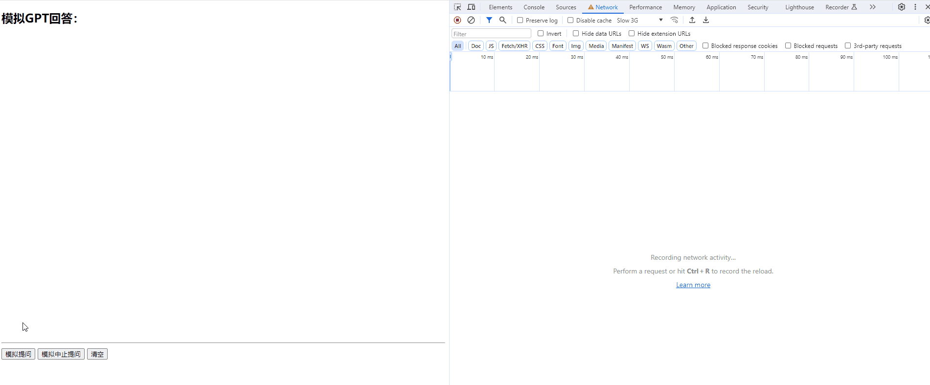This screenshot has height=385, width=930.
Task: Open the Slow 3G throttling dropdown
Action: click(x=639, y=20)
